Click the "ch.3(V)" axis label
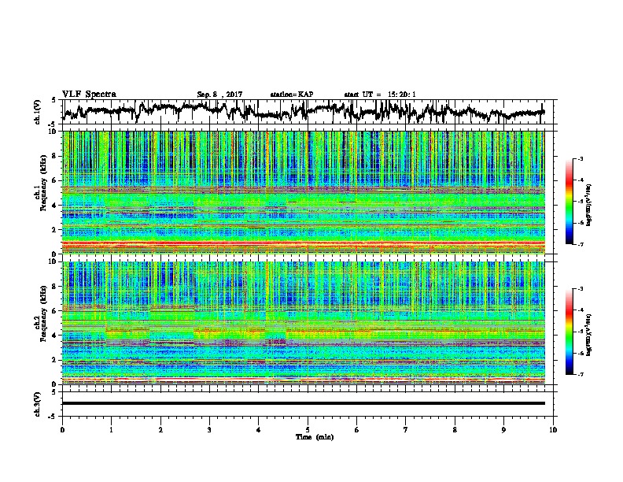 pyautogui.click(x=38, y=404)
